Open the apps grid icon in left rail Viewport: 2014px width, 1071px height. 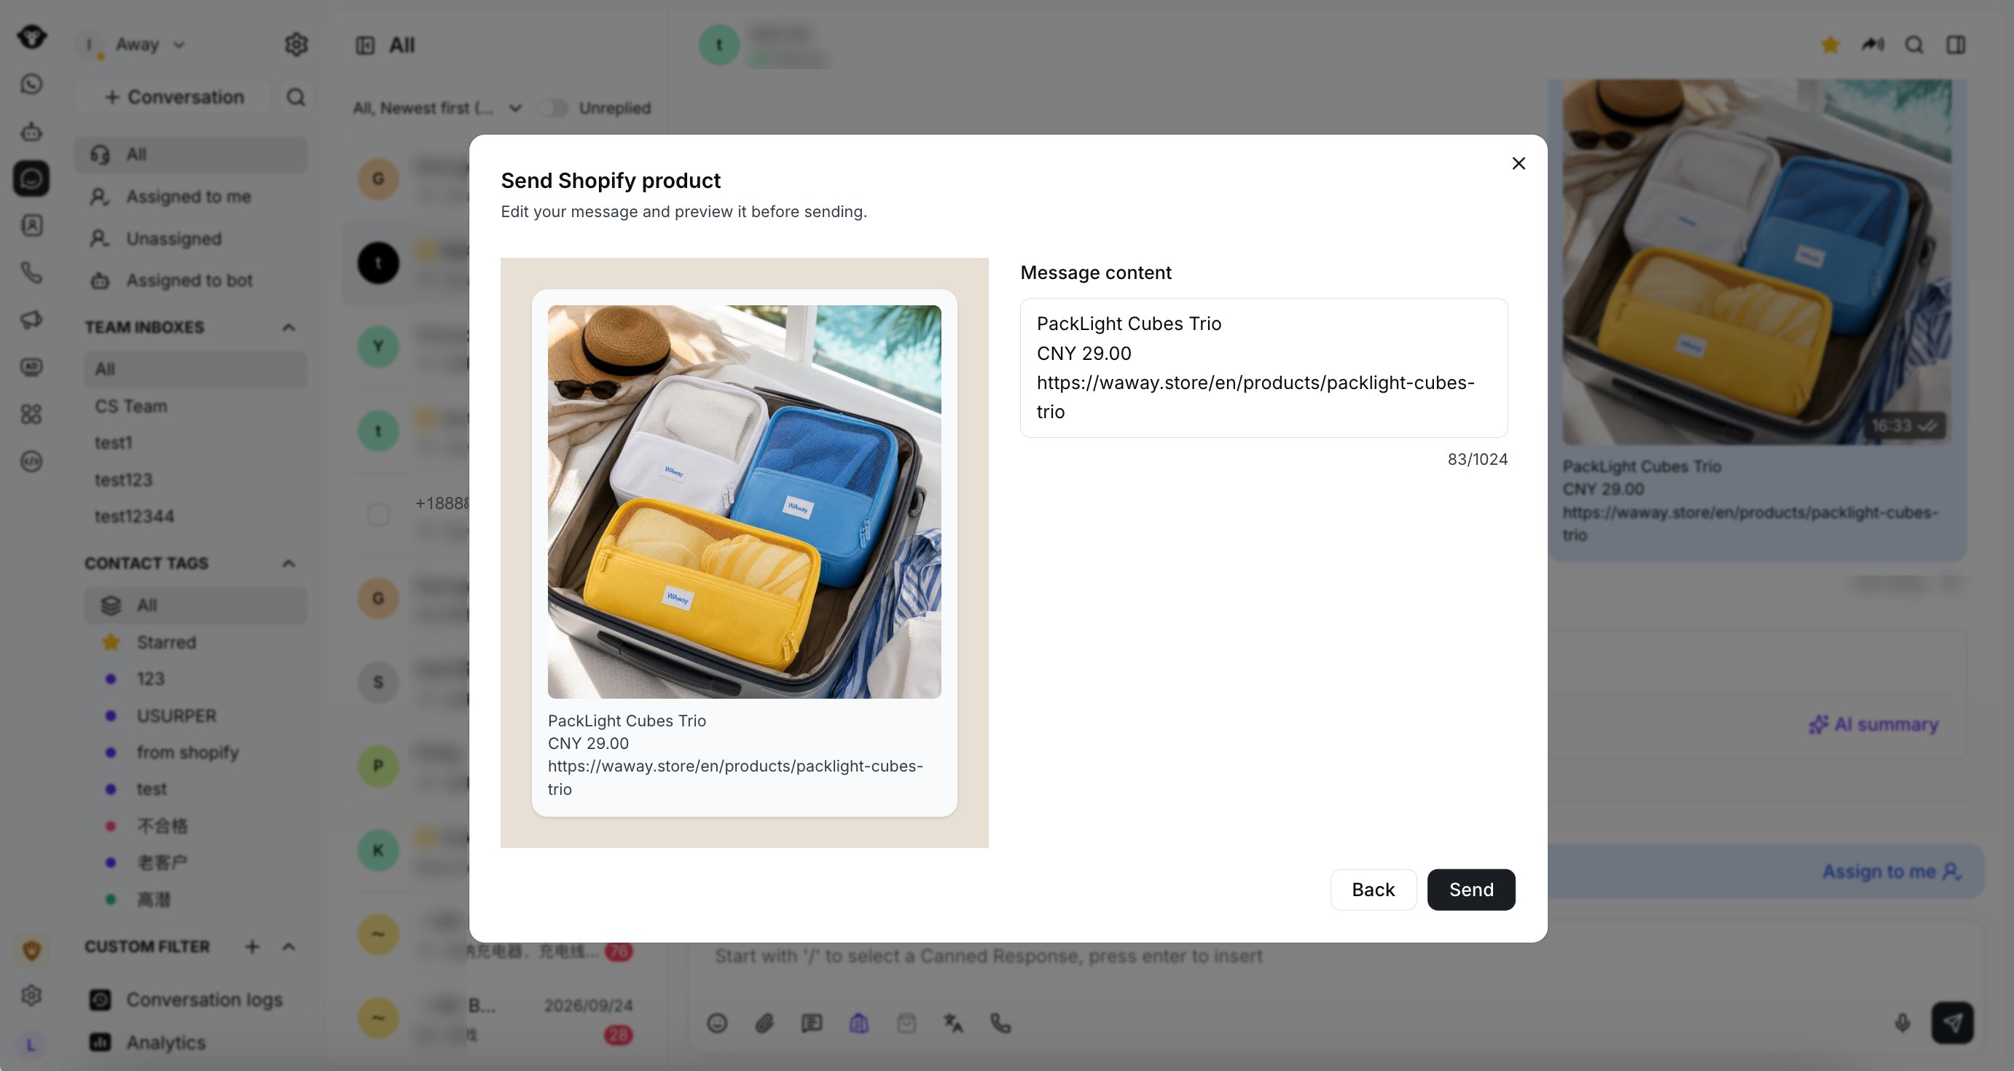tap(31, 415)
